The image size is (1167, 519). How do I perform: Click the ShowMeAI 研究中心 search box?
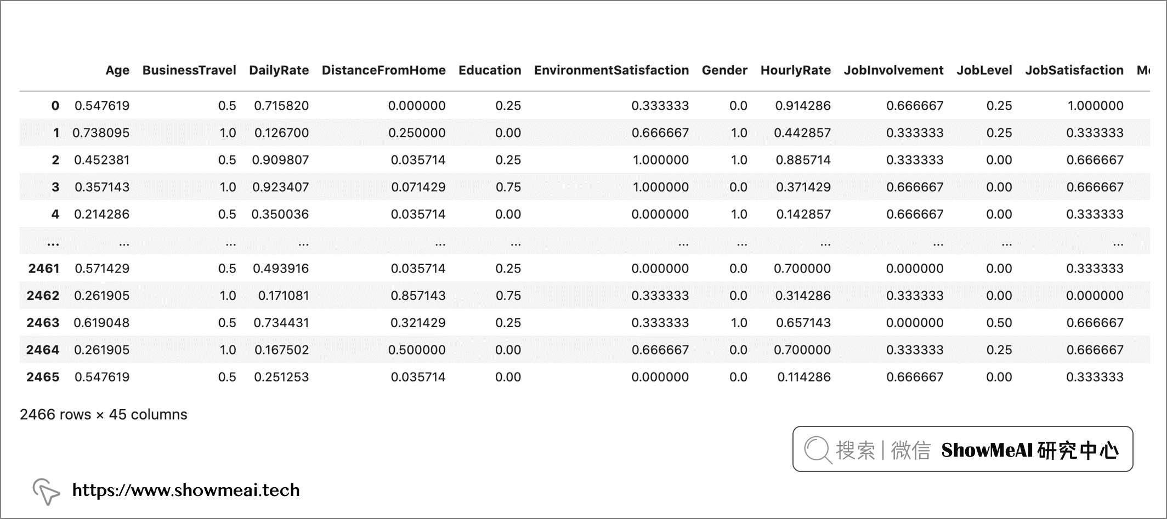[x=962, y=449]
